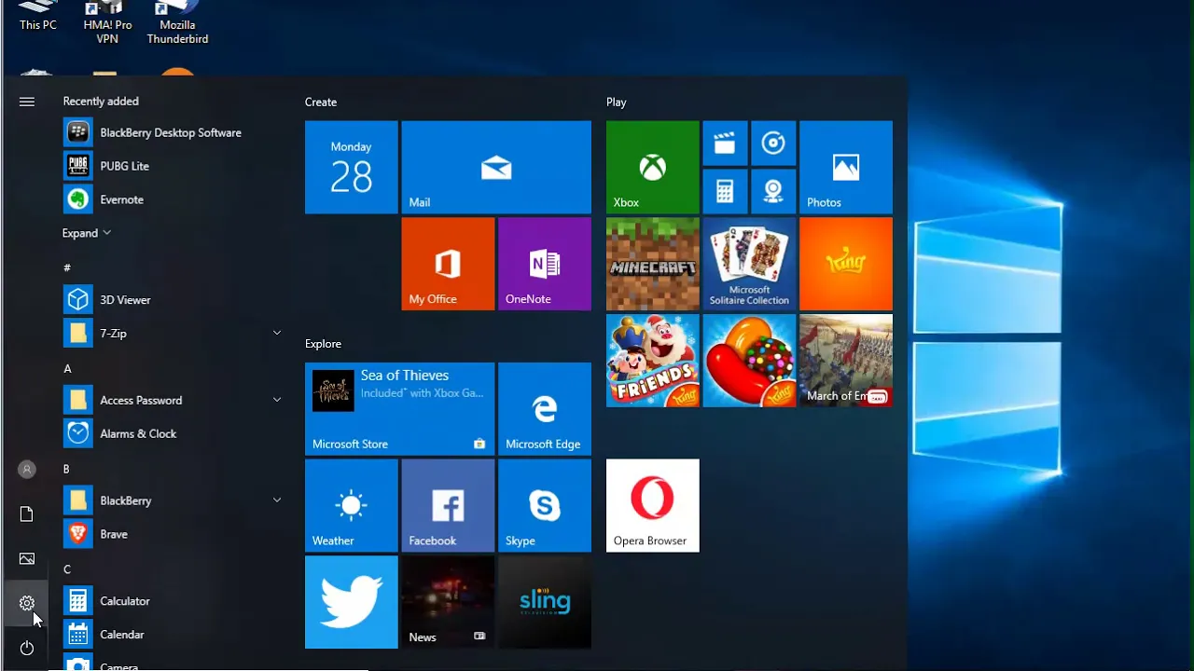The image size is (1194, 671).
Task: Open March of Empires tile
Action: click(846, 361)
